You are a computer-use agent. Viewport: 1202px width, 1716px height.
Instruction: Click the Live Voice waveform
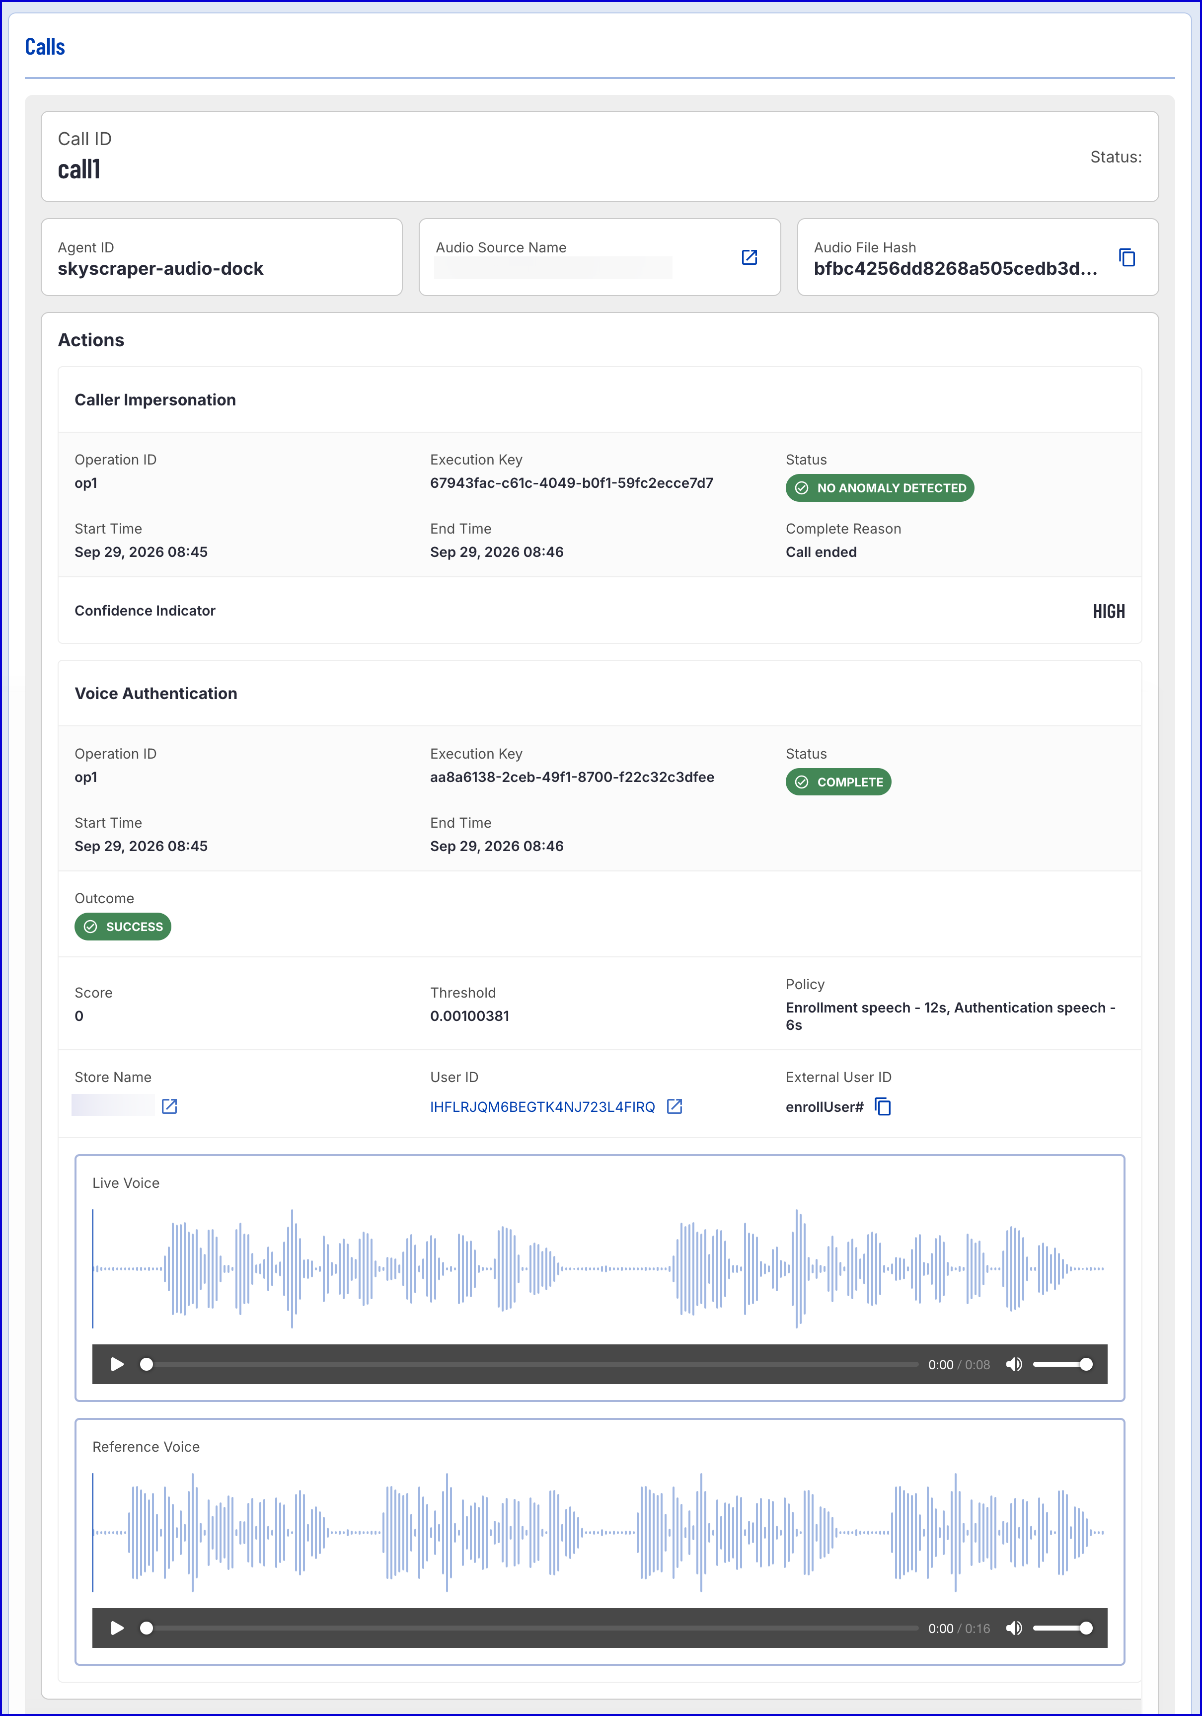click(x=599, y=1268)
